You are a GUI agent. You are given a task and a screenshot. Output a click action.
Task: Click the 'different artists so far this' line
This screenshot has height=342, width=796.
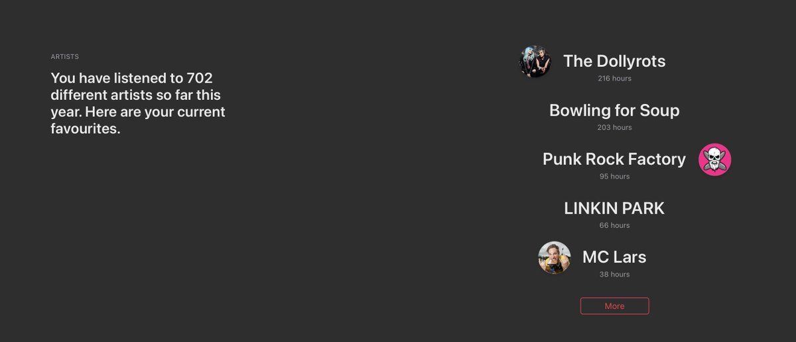point(136,95)
